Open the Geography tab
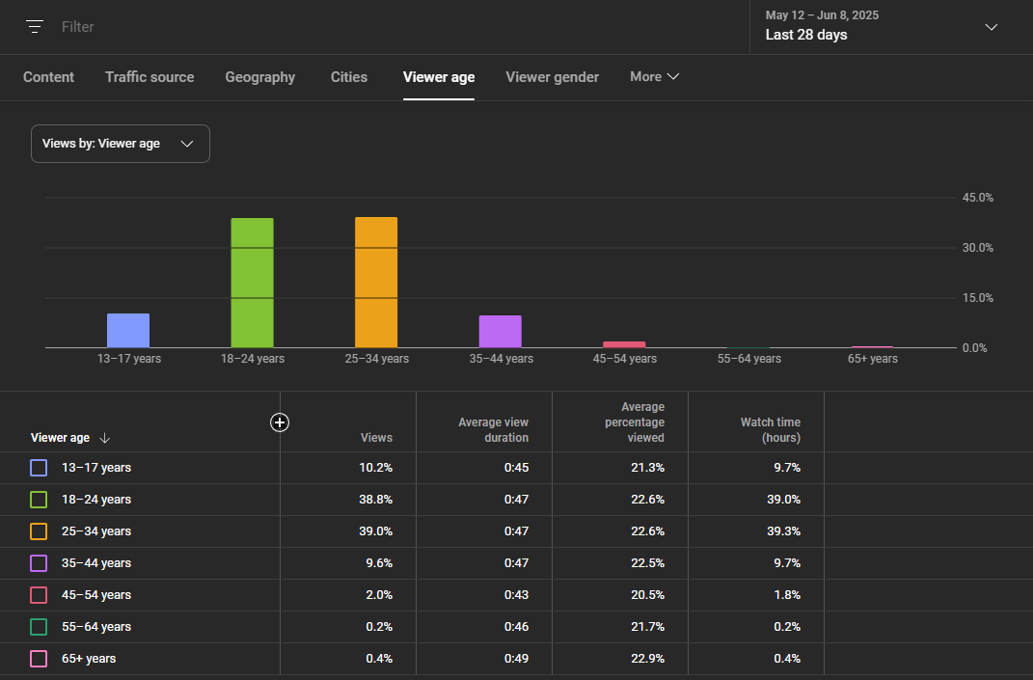Screen dimensions: 1033x680 point(260,77)
